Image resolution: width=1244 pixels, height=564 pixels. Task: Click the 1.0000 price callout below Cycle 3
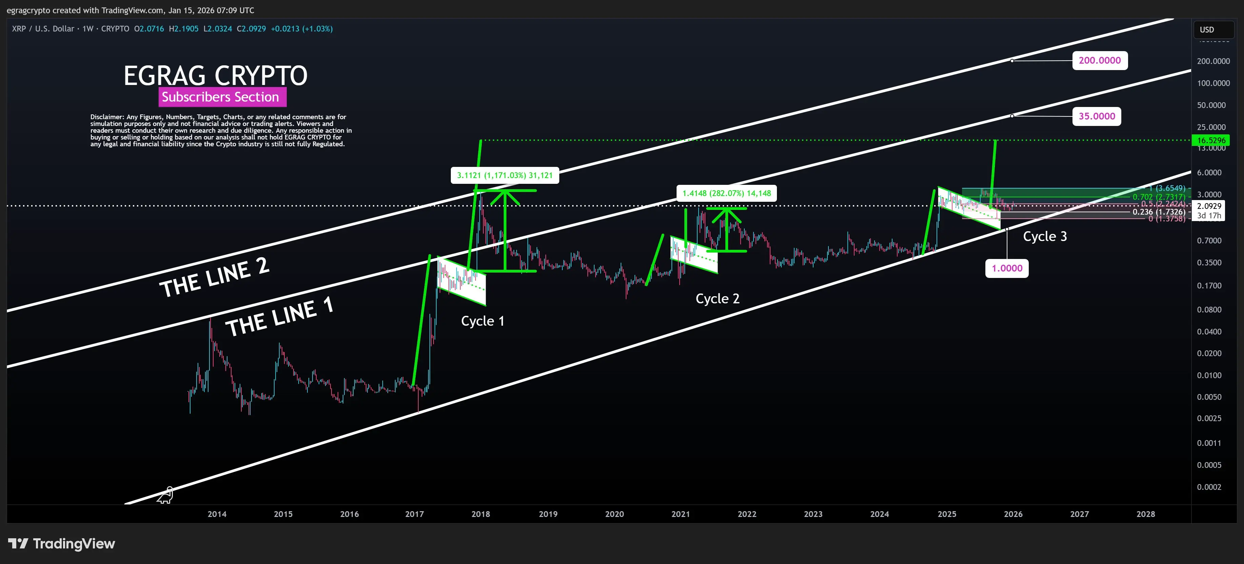coord(1007,268)
